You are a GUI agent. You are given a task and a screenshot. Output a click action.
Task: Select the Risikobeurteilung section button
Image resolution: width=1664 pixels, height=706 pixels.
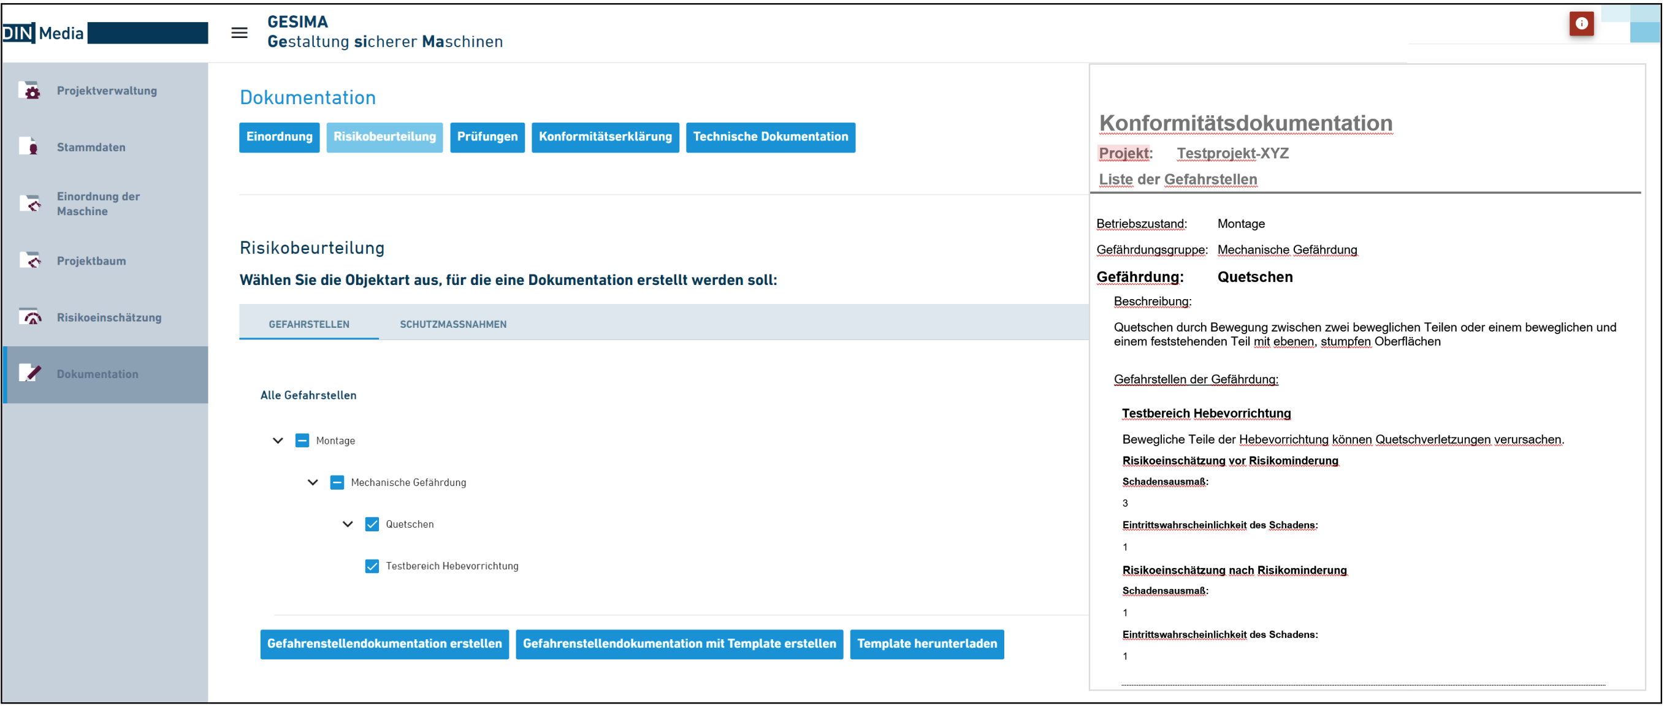(384, 137)
